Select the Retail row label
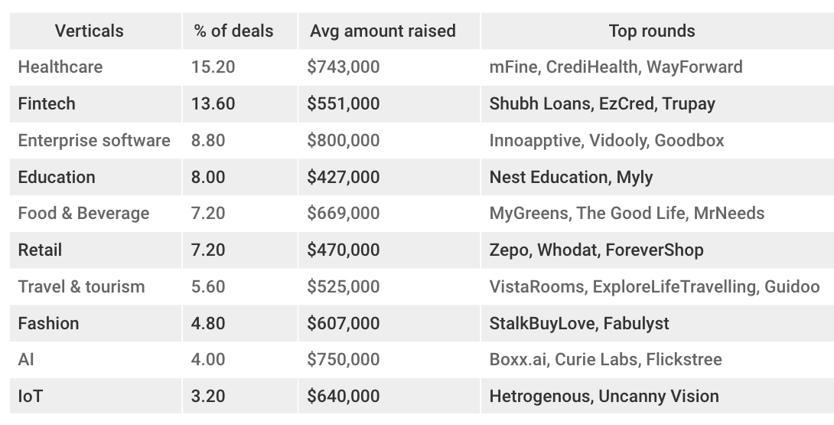The width and height of the screenshot is (834, 425). [x=40, y=250]
